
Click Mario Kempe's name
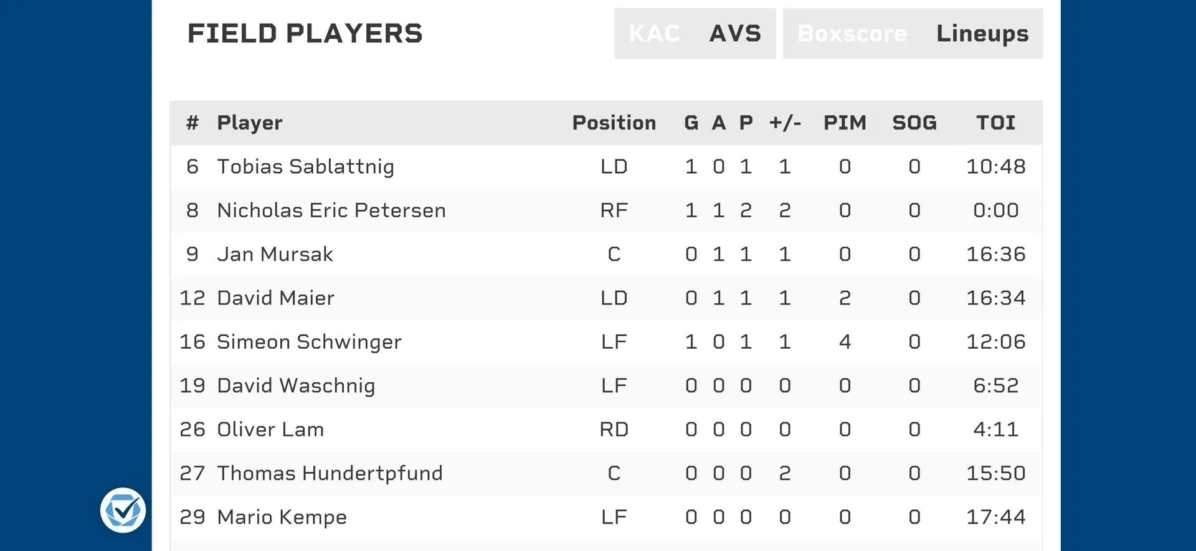pyautogui.click(x=282, y=517)
